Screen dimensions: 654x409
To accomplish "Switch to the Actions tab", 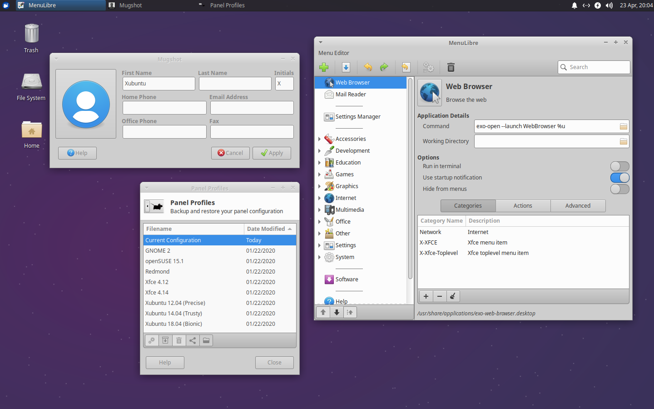I will tap(523, 206).
